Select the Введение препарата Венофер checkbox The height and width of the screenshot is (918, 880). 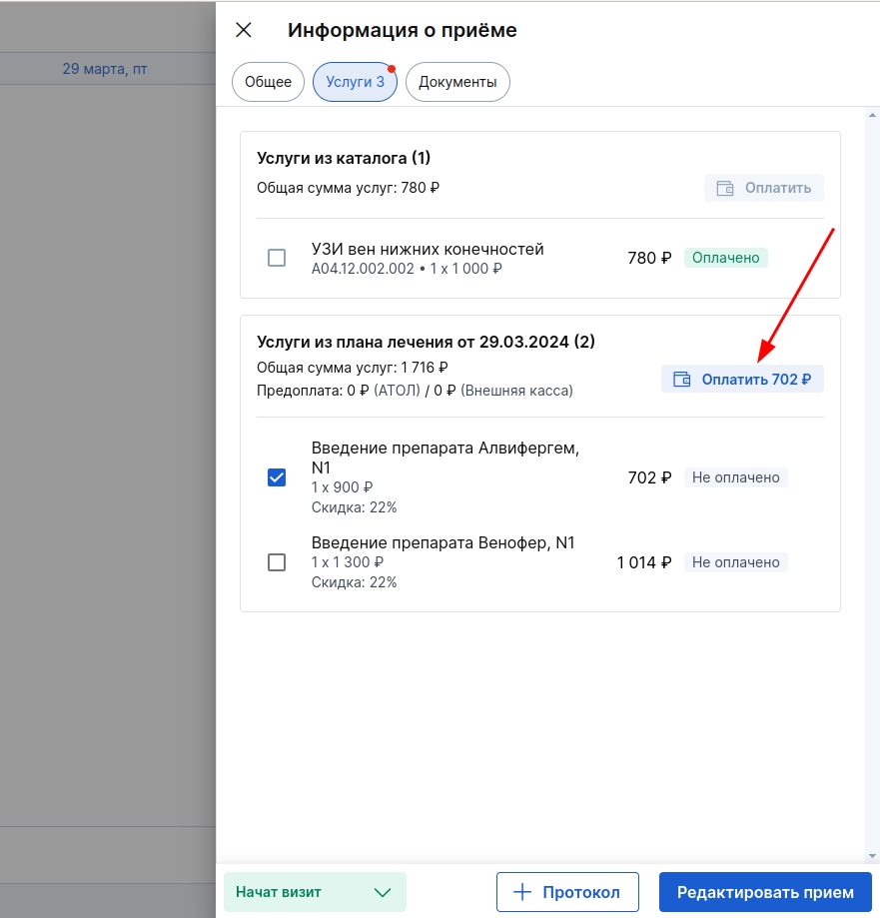277,562
